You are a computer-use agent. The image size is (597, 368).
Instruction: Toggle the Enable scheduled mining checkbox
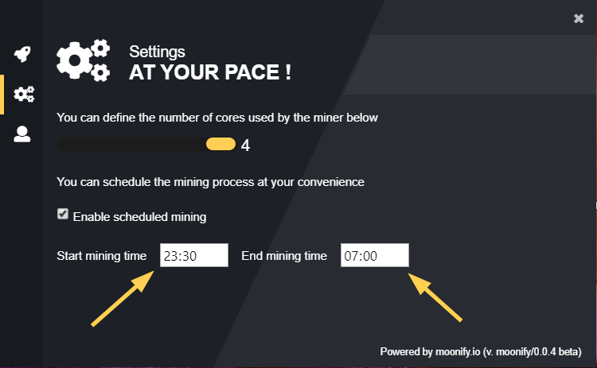(x=63, y=214)
